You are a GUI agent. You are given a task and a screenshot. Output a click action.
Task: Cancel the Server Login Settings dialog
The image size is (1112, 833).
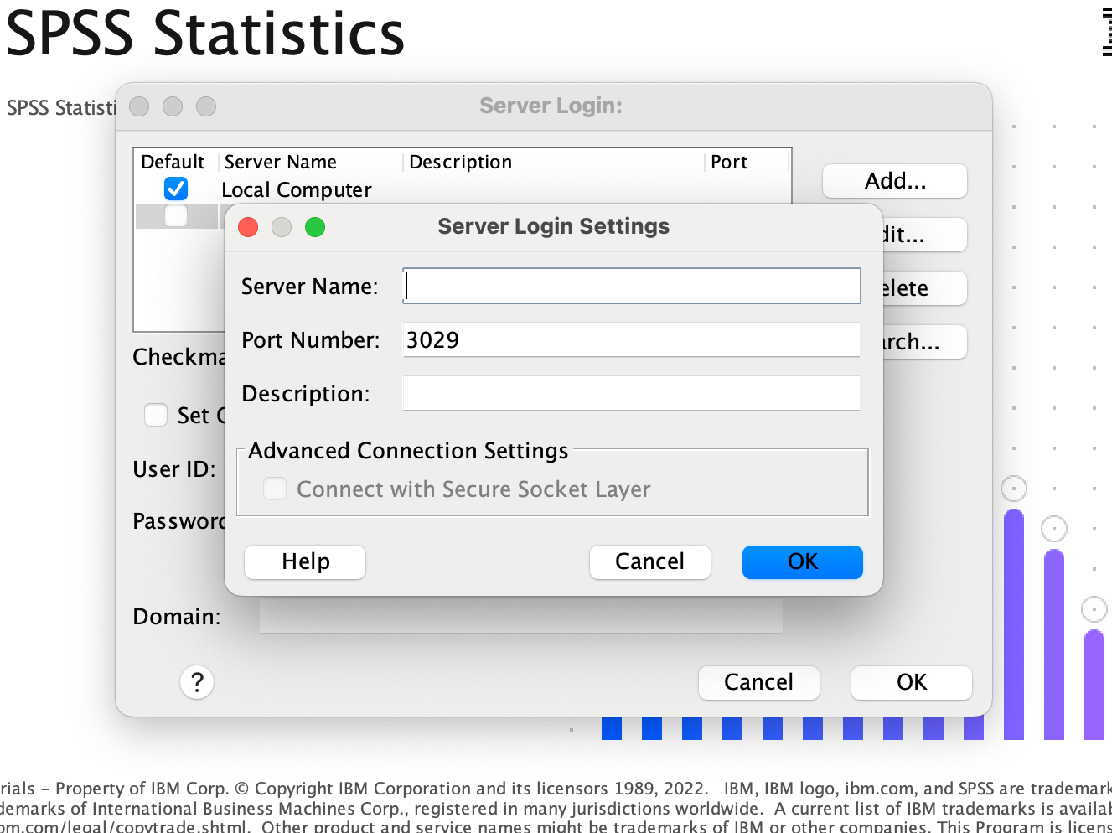point(650,561)
